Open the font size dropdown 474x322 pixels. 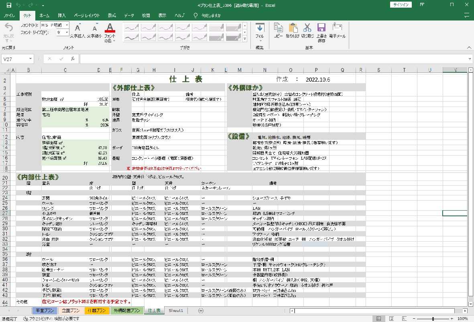tap(67, 33)
